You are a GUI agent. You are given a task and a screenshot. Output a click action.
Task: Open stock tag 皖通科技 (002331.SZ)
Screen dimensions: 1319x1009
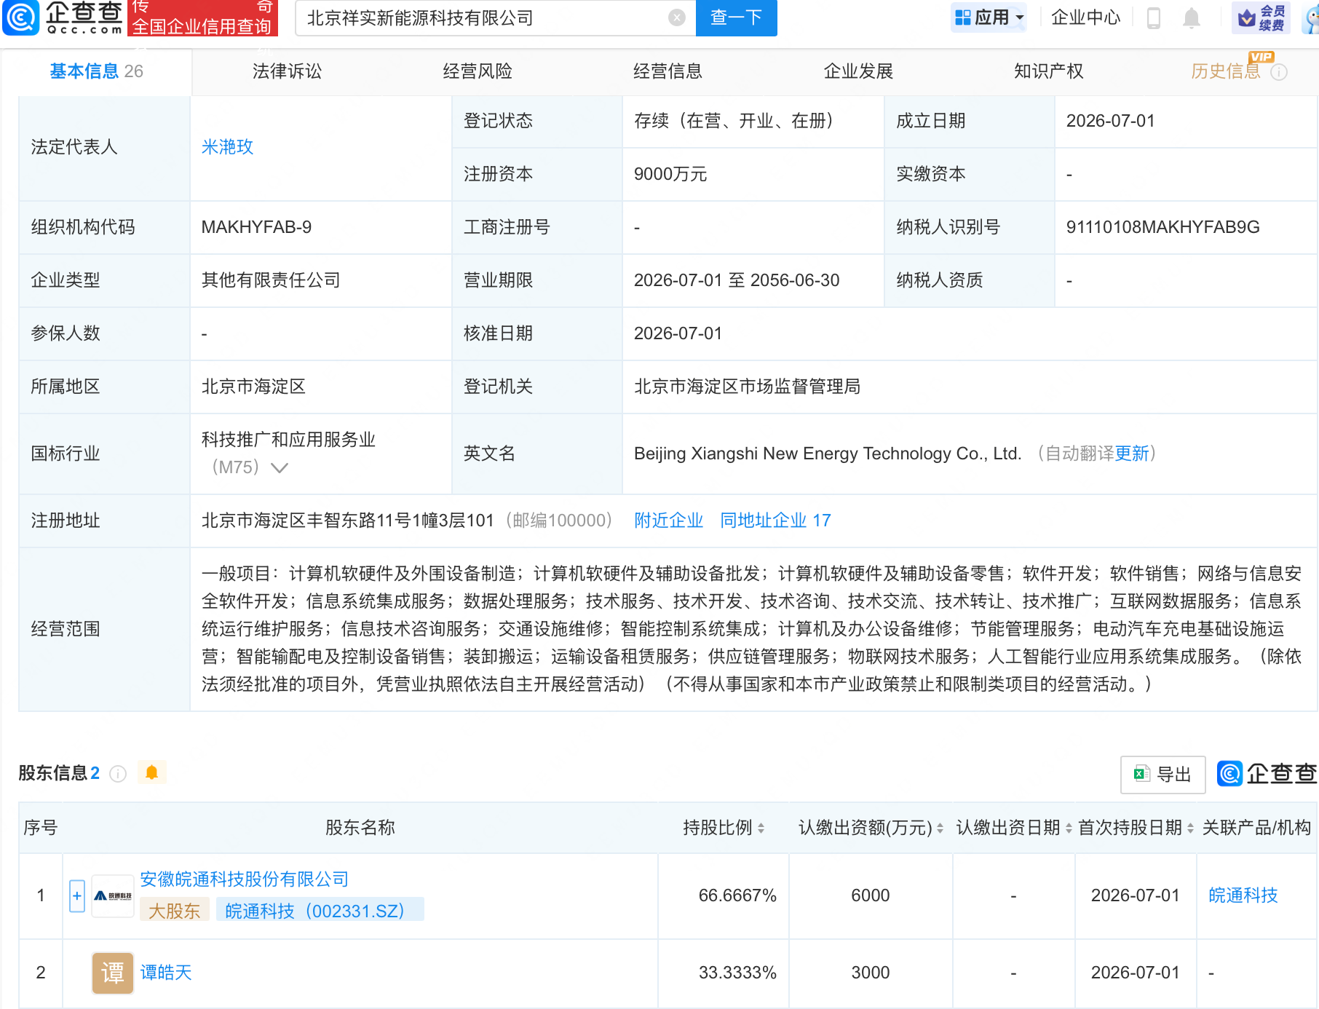coord(320,911)
